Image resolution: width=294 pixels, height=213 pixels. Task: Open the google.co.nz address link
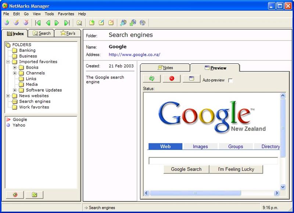pos(135,55)
